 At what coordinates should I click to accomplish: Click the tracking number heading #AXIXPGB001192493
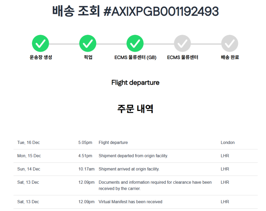click(161, 12)
